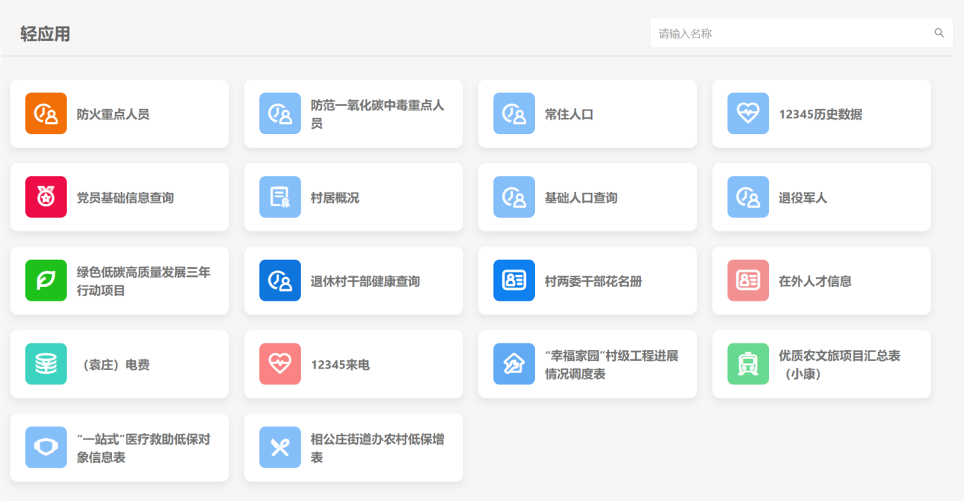Open the 一站式医疗救助 mask icon
The height and width of the screenshot is (501, 964).
click(46, 447)
